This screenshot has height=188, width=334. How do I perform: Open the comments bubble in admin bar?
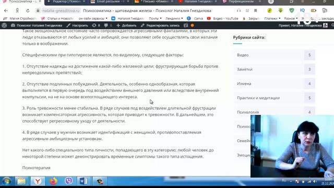click(108, 26)
